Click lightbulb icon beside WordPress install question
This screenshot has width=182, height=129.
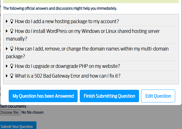(12, 31)
